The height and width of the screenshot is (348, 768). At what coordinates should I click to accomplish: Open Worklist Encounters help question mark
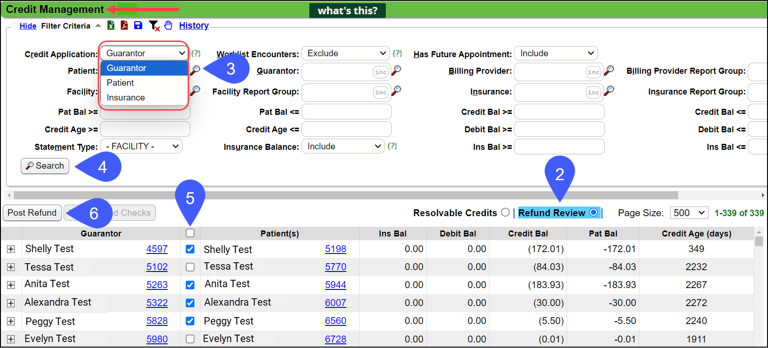397,53
